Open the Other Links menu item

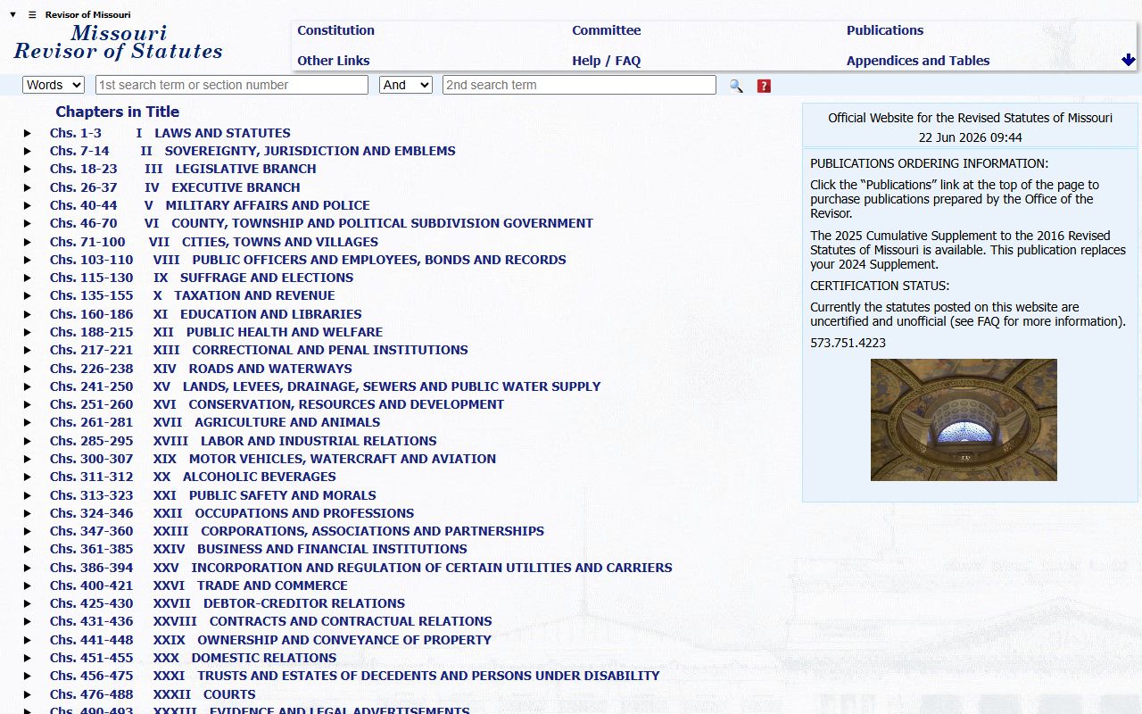click(334, 61)
